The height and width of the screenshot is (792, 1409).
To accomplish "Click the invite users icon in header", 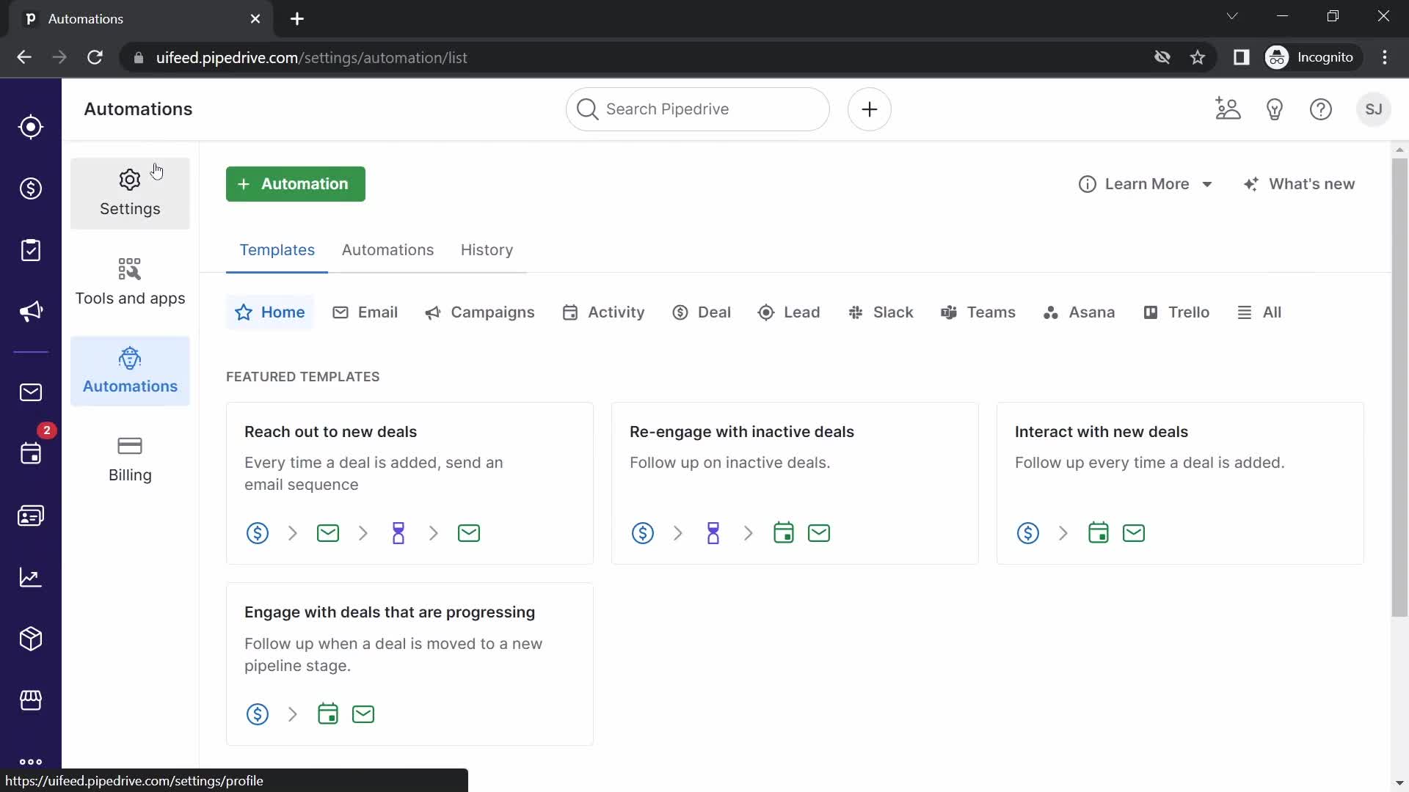I will click(x=1228, y=109).
